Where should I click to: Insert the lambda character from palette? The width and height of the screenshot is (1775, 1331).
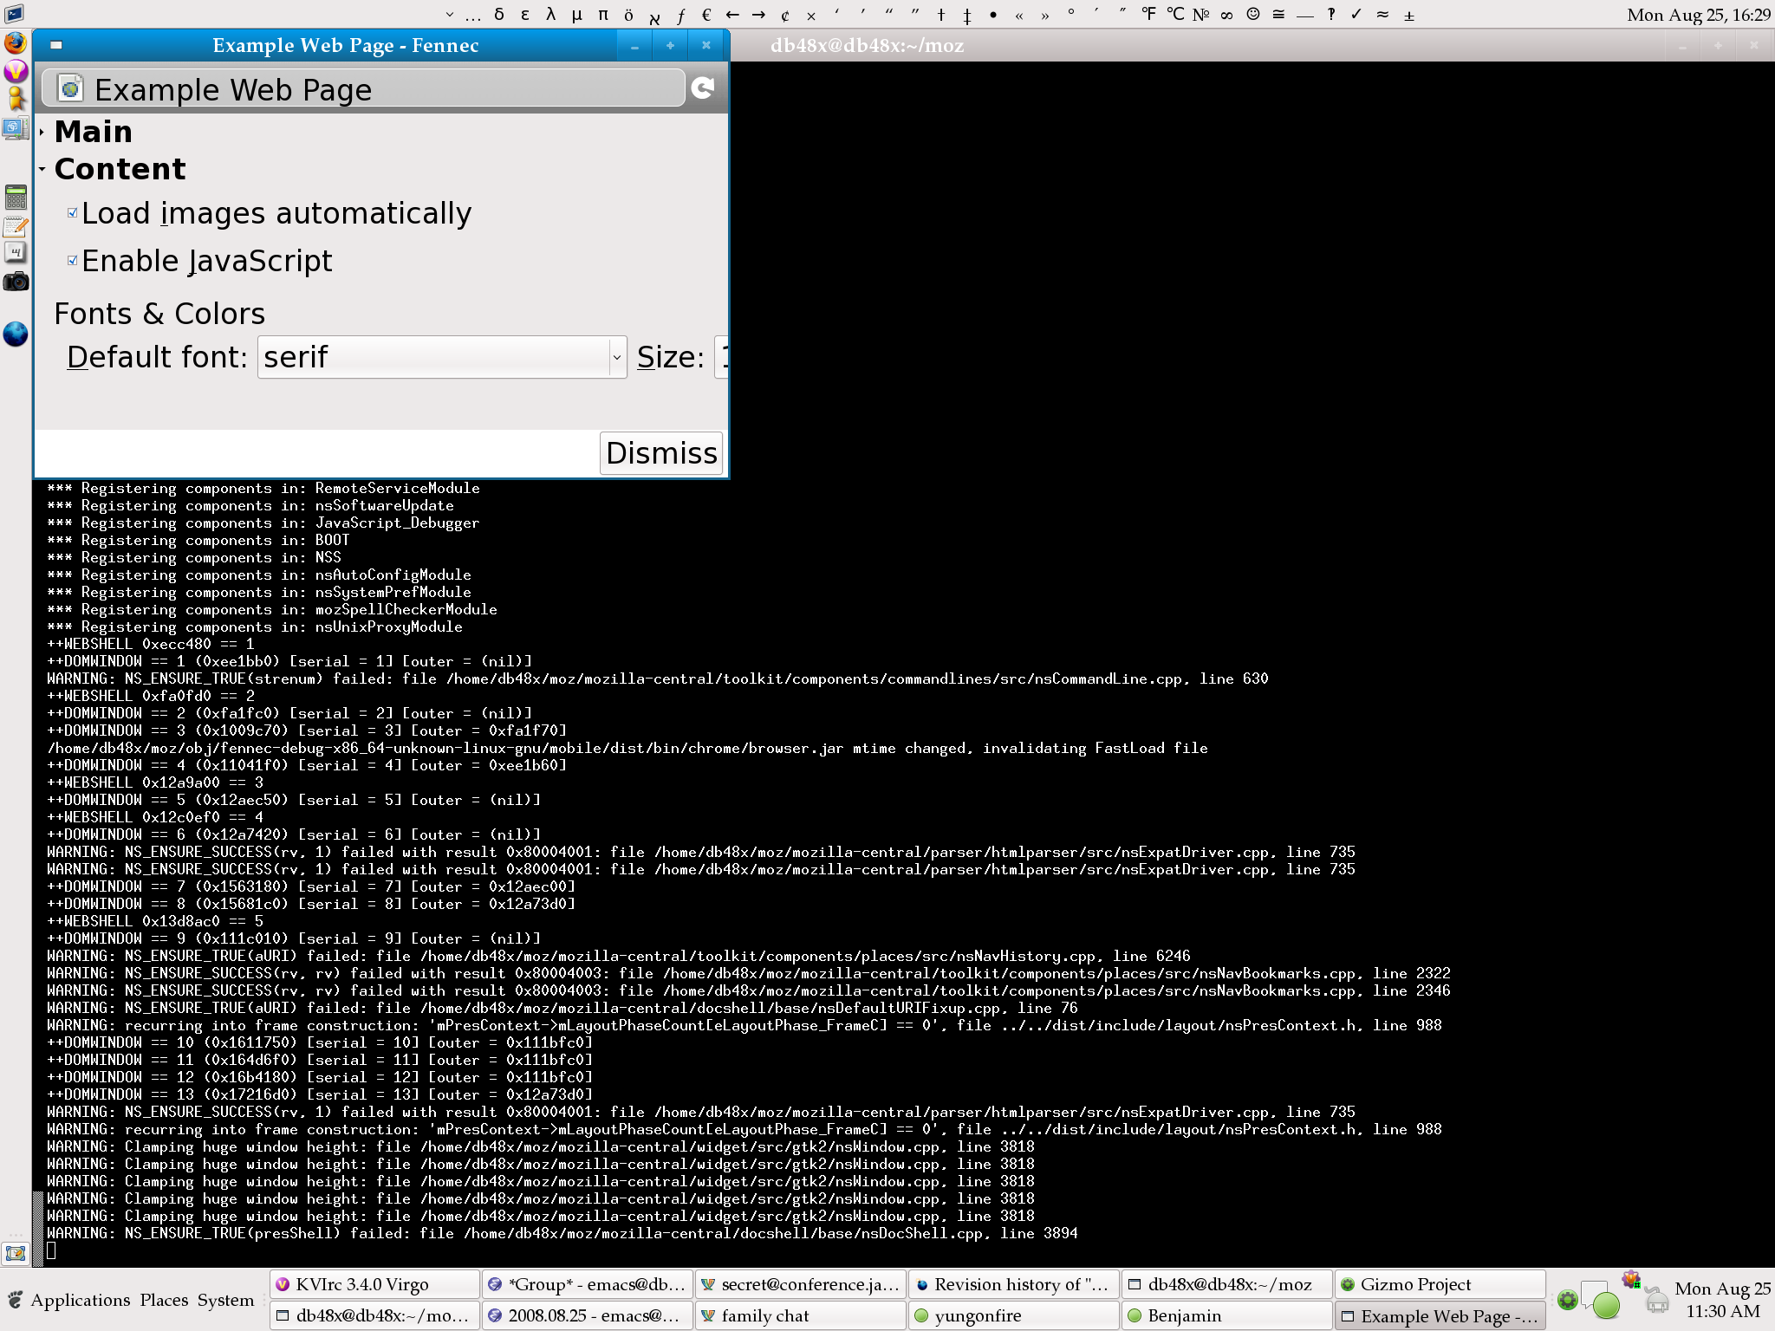[550, 14]
